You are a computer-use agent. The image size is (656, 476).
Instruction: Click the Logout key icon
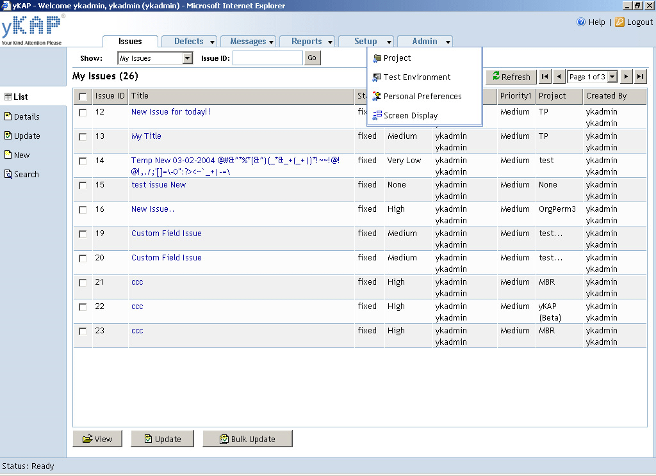[619, 22]
